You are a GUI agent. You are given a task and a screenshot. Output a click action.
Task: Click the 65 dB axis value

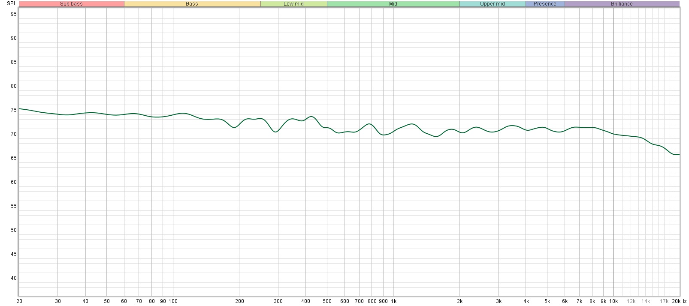tap(14, 158)
